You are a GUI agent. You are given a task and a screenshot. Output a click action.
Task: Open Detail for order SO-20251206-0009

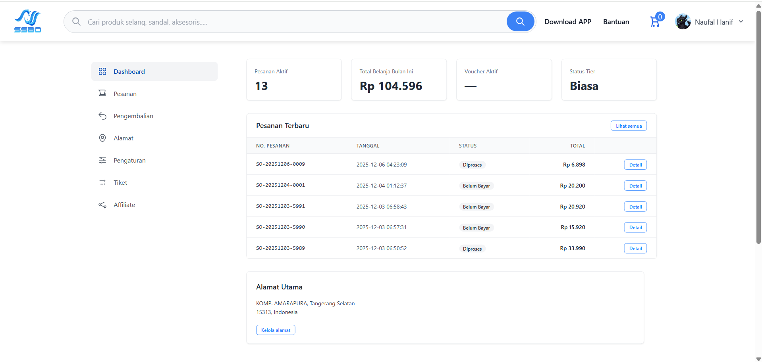(x=635, y=165)
